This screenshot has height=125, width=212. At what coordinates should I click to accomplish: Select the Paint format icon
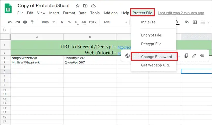pos(32,22)
